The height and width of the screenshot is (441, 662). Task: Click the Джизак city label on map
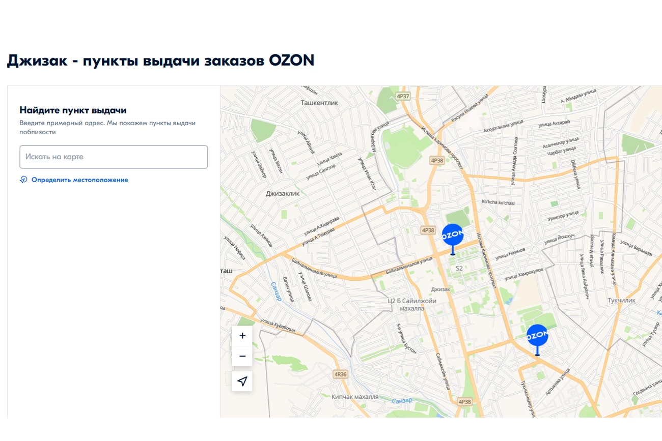pyautogui.click(x=440, y=289)
